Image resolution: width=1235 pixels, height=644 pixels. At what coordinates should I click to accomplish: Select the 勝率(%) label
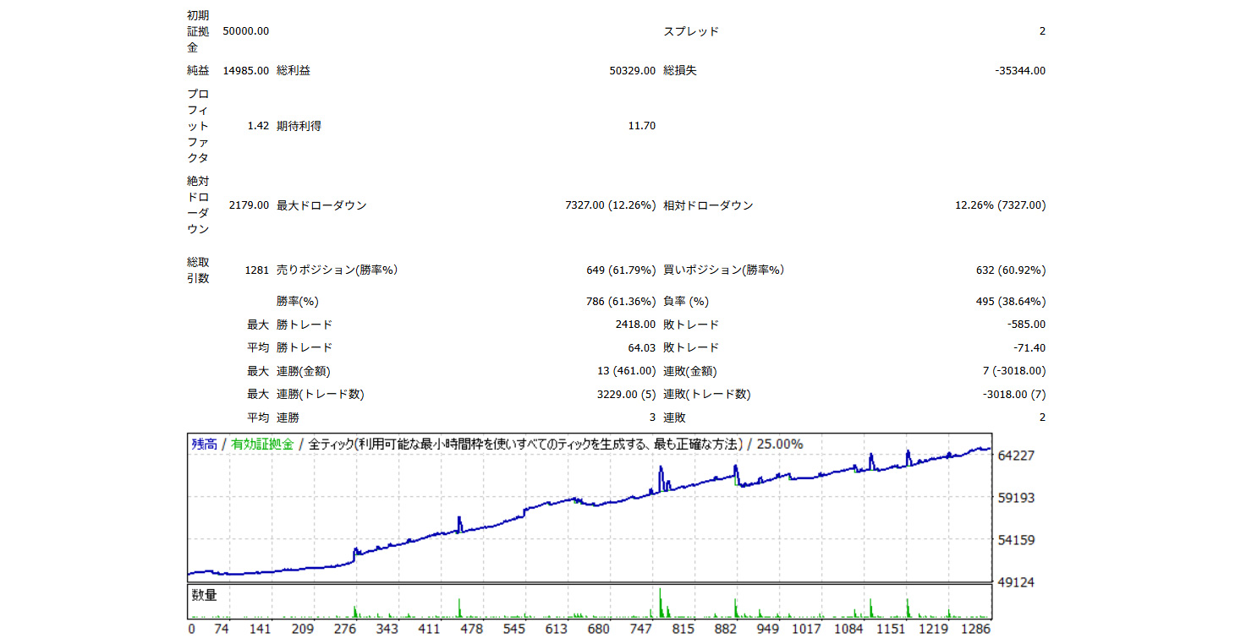coord(298,302)
